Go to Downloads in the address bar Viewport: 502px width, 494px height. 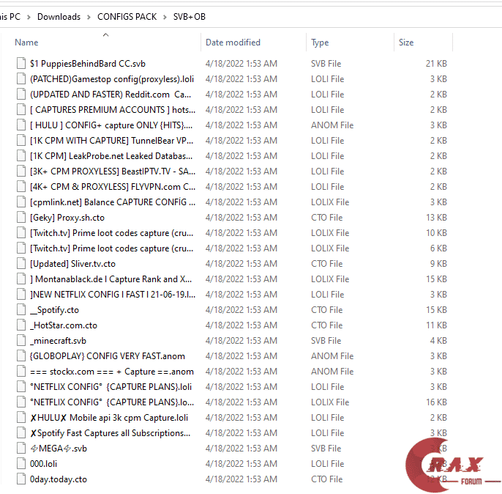click(59, 17)
